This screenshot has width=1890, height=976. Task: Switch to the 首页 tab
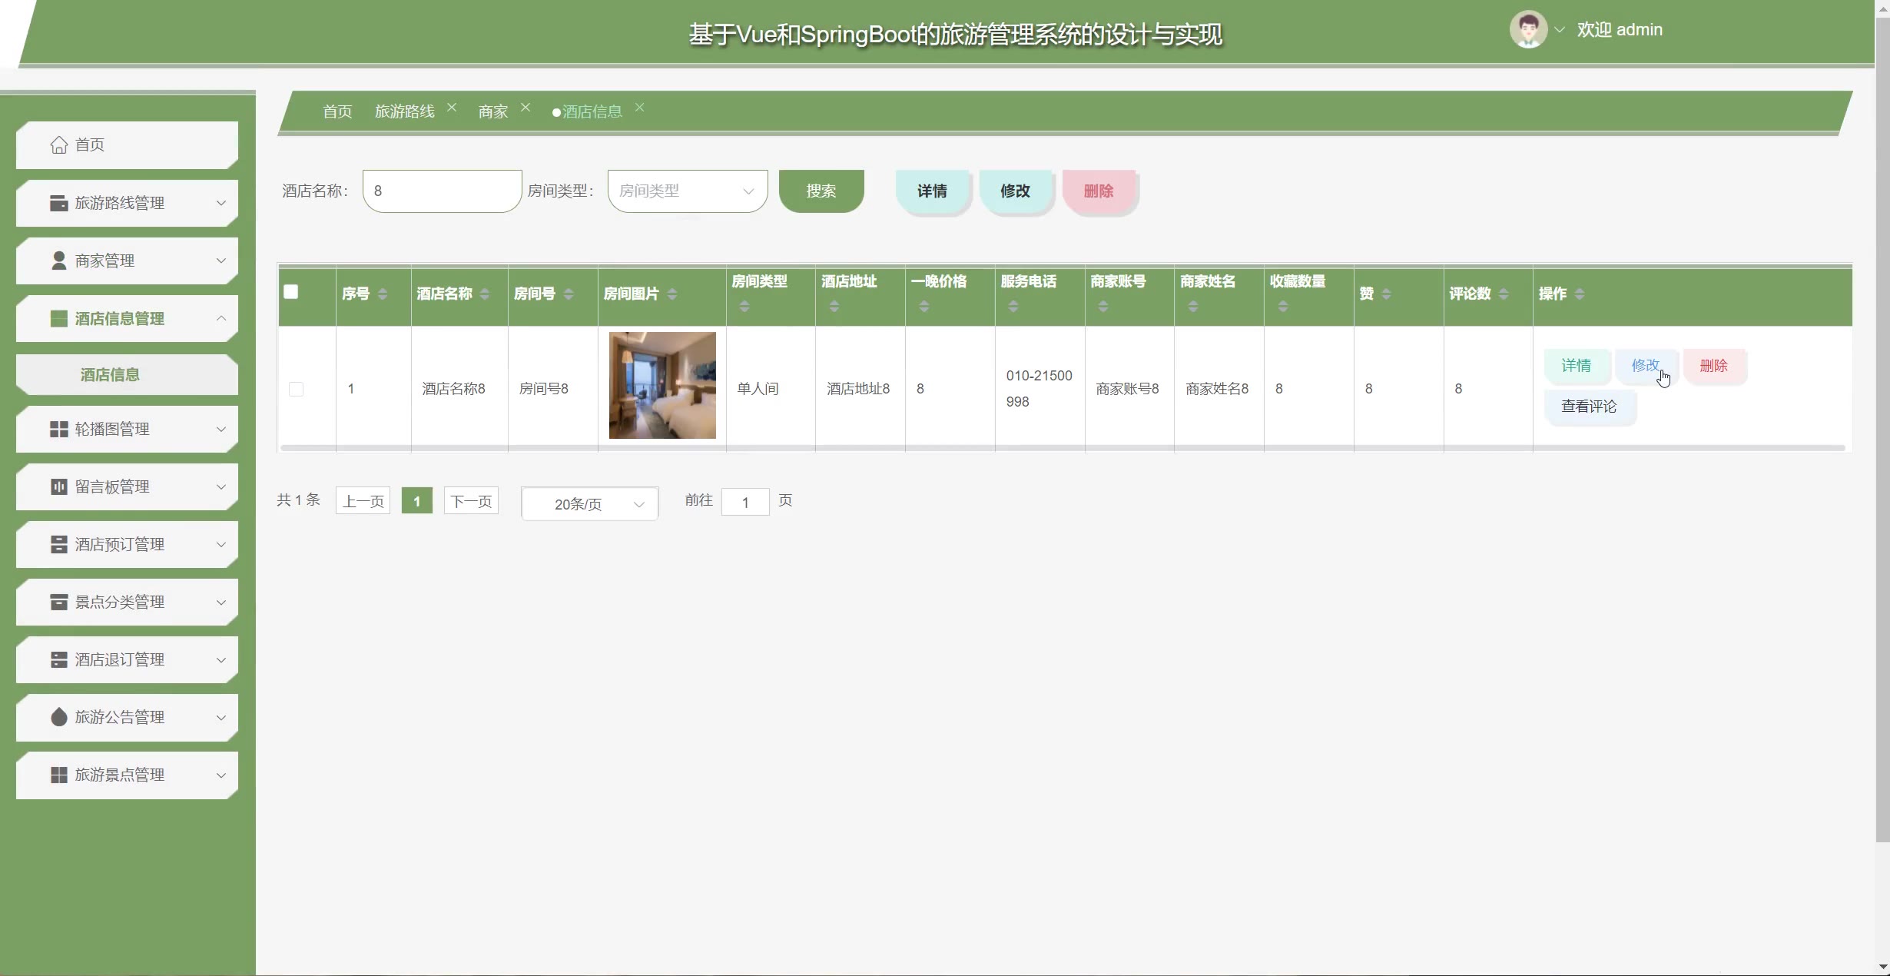click(x=337, y=111)
